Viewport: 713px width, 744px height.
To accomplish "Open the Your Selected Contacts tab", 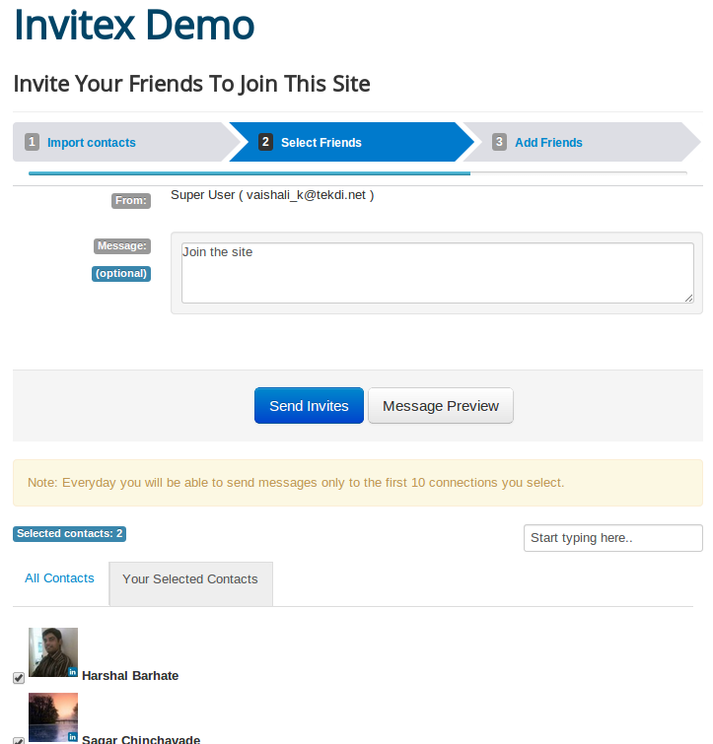I will pyautogui.click(x=190, y=579).
